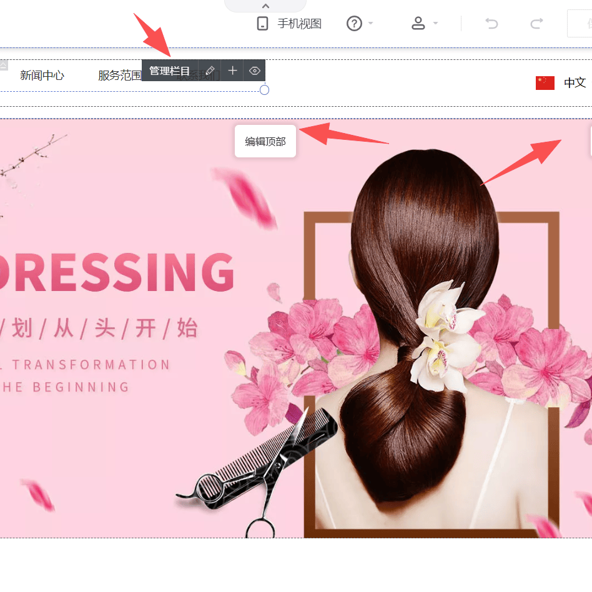Select the 服务范围 navigation item

pos(119,76)
